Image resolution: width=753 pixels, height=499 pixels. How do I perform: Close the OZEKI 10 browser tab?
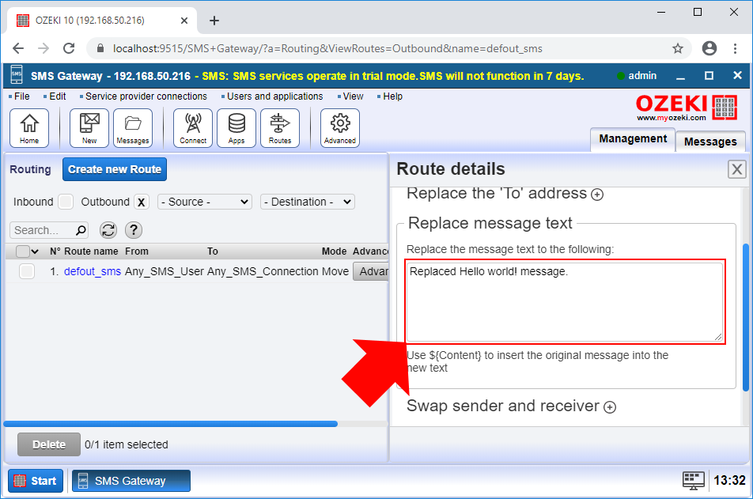pyautogui.click(x=184, y=21)
